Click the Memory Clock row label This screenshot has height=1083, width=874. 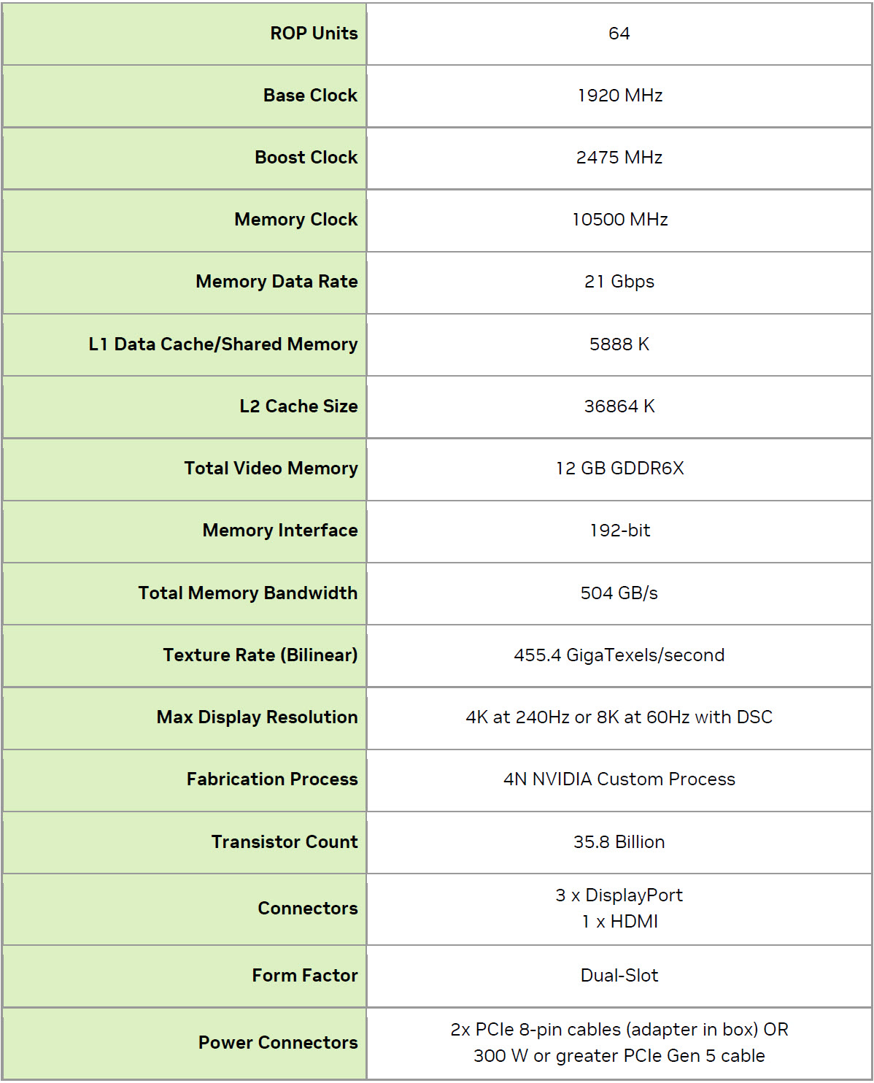coord(295,220)
